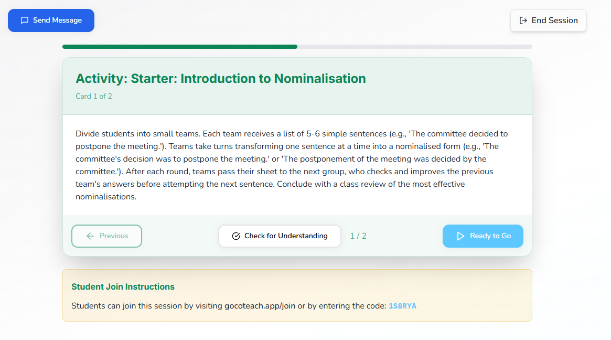Click the session join code 1S8RYA

[402, 306]
